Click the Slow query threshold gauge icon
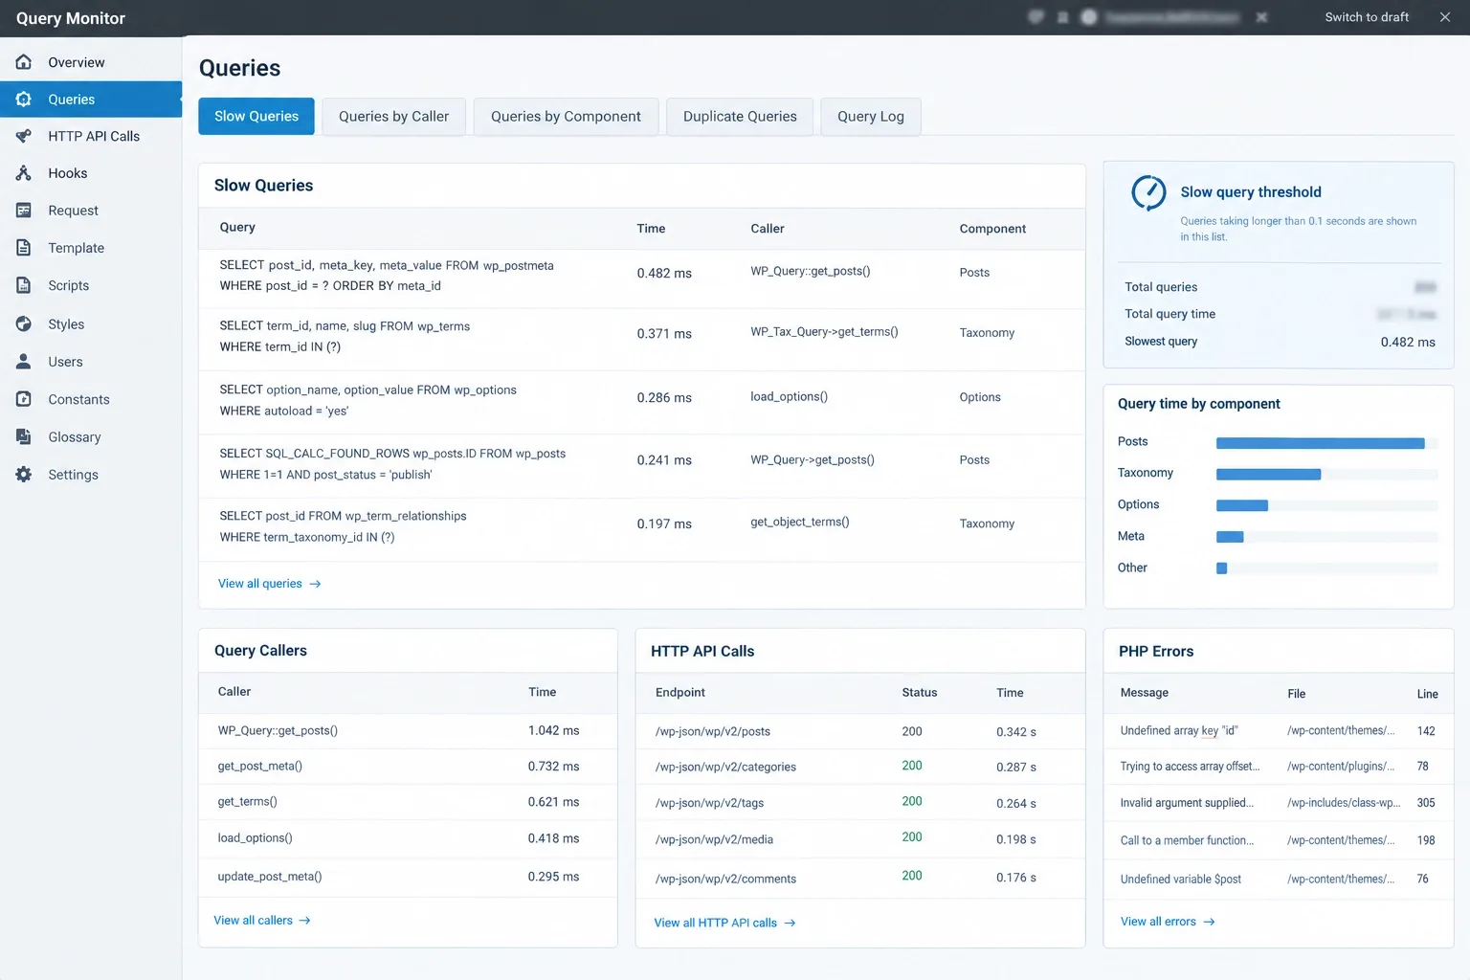Image resolution: width=1470 pixels, height=980 pixels. coord(1148,192)
